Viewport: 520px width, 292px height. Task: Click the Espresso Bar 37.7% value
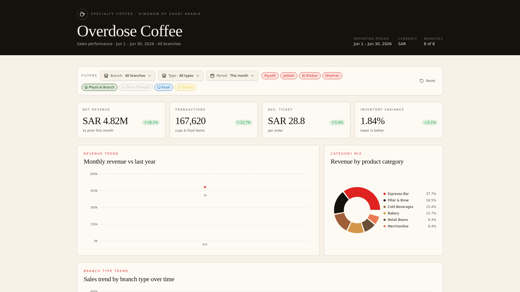(431, 194)
